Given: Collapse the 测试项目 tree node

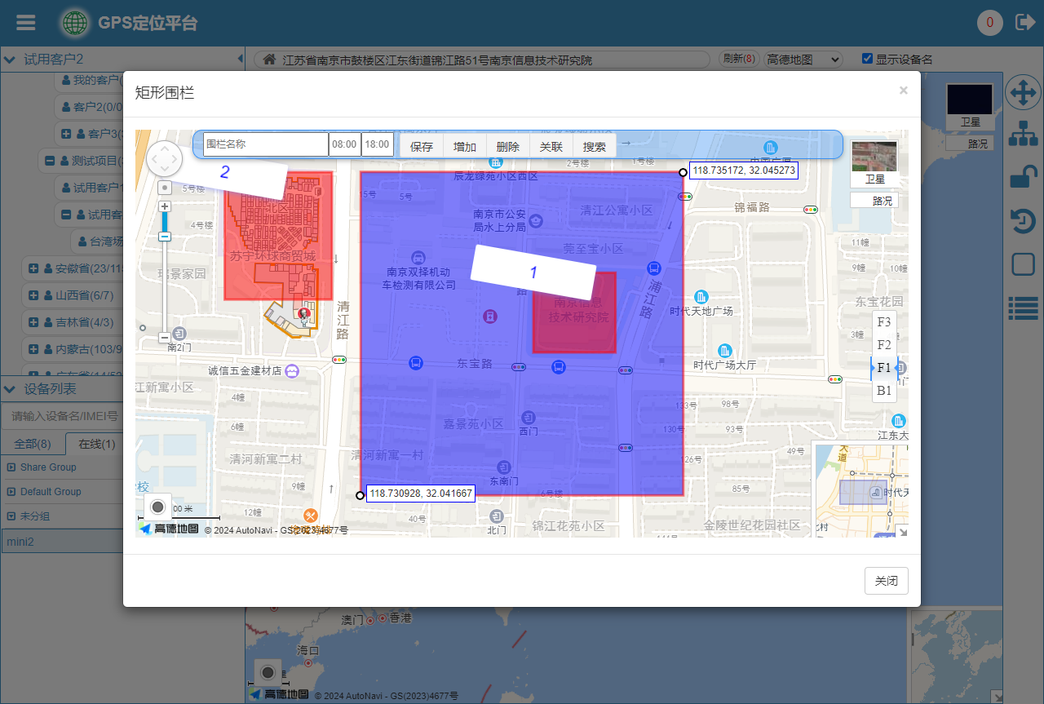Looking at the screenshot, I should click(x=50, y=161).
